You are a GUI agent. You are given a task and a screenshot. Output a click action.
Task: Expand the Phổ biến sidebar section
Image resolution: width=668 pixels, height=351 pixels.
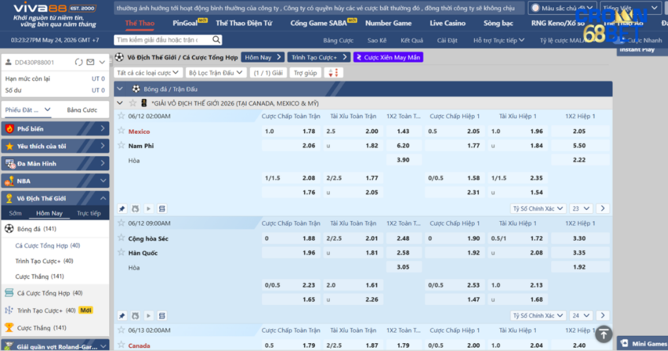(55, 129)
